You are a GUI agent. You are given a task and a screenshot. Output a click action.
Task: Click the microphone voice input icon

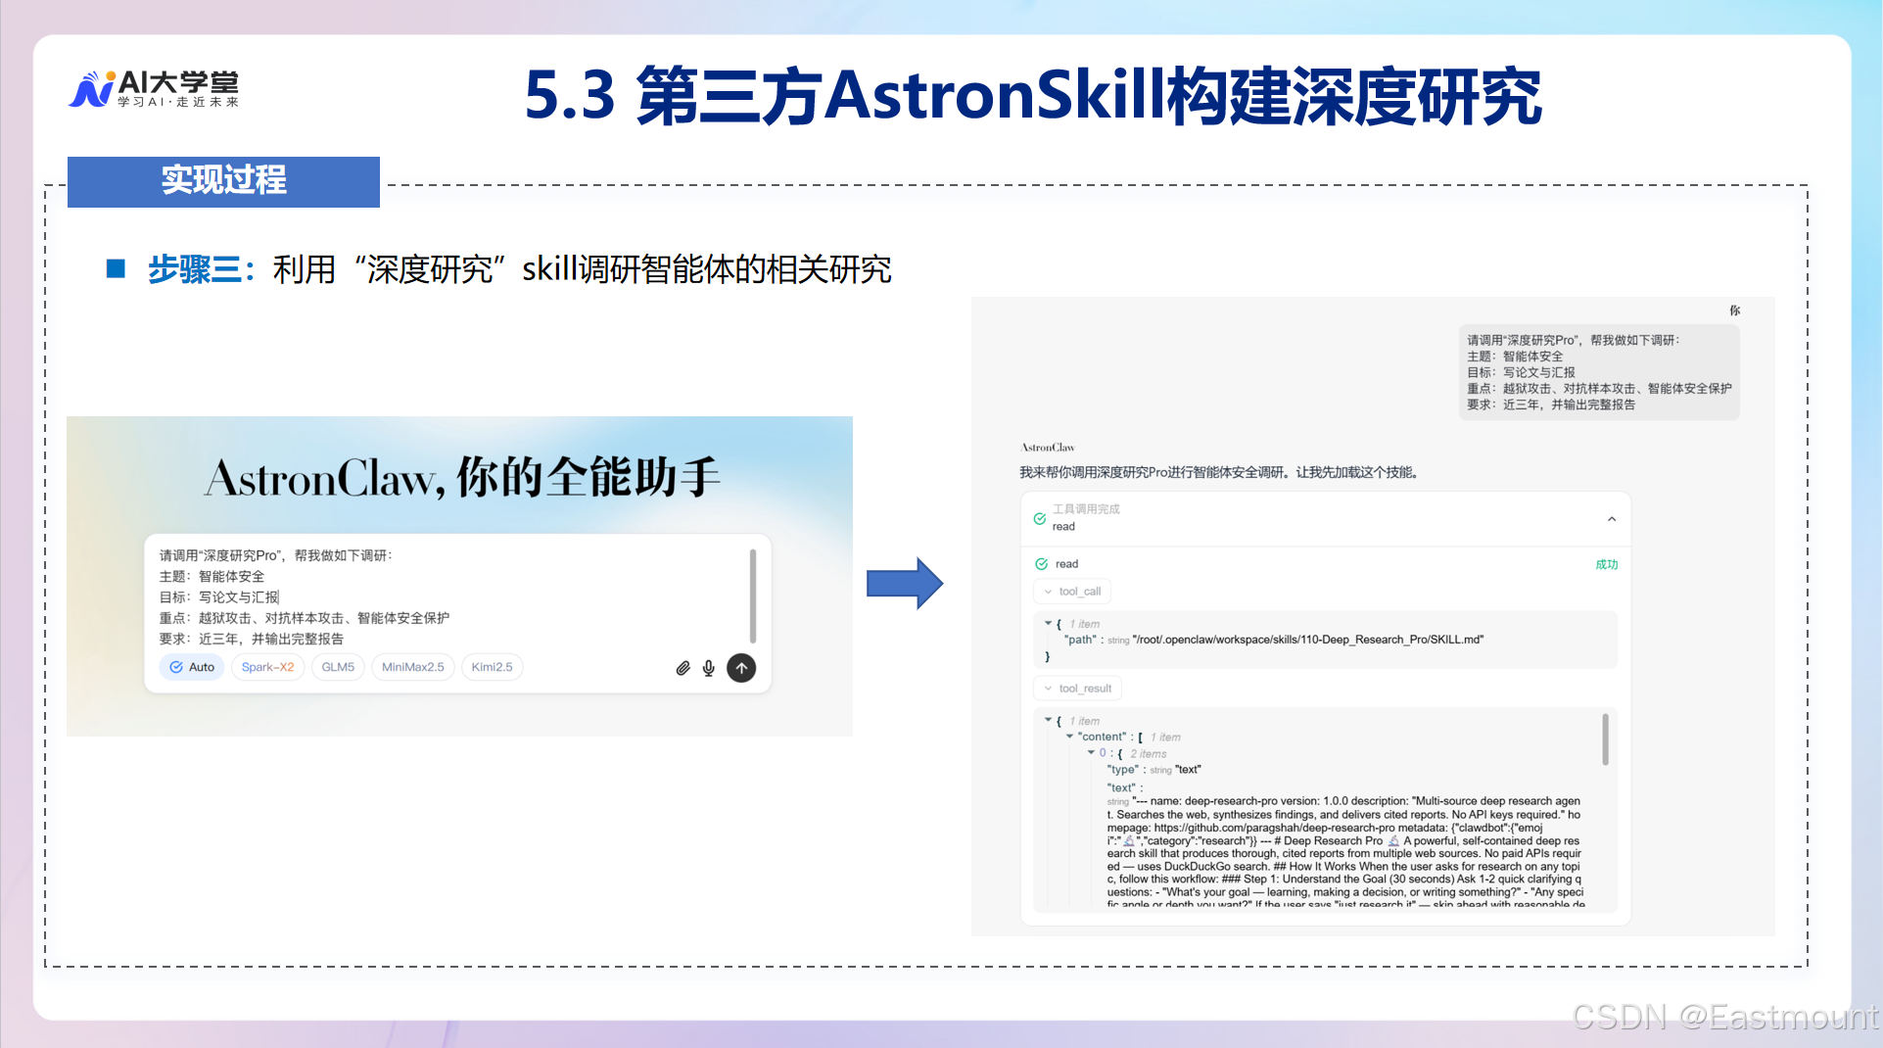tap(709, 668)
